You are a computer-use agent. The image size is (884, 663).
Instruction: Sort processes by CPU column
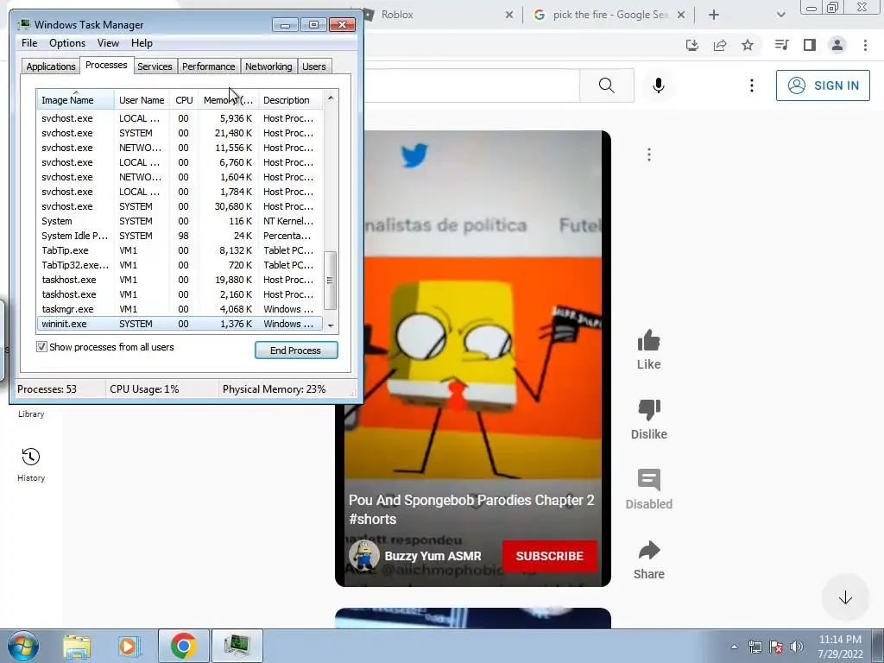184,100
